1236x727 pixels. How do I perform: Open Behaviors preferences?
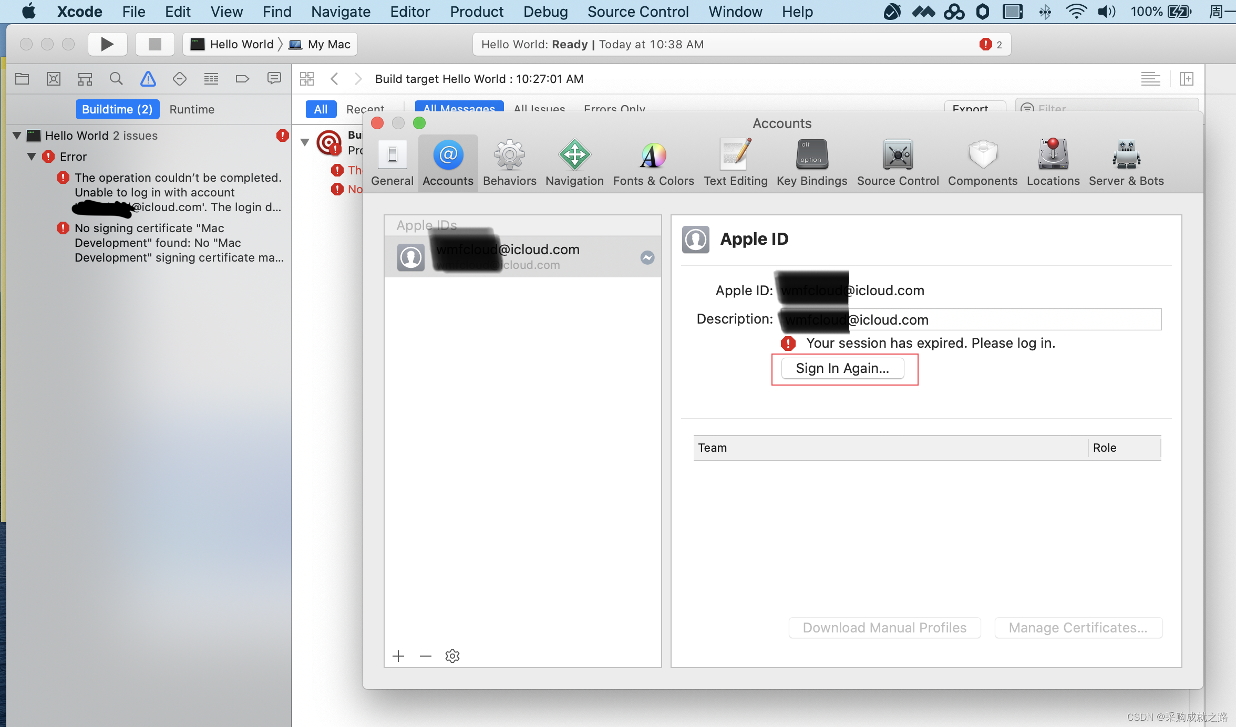point(509,163)
